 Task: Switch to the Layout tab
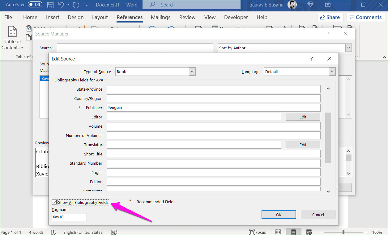pos(100,17)
